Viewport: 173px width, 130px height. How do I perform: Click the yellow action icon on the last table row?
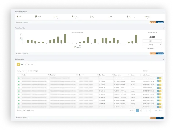tap(160, 107)
